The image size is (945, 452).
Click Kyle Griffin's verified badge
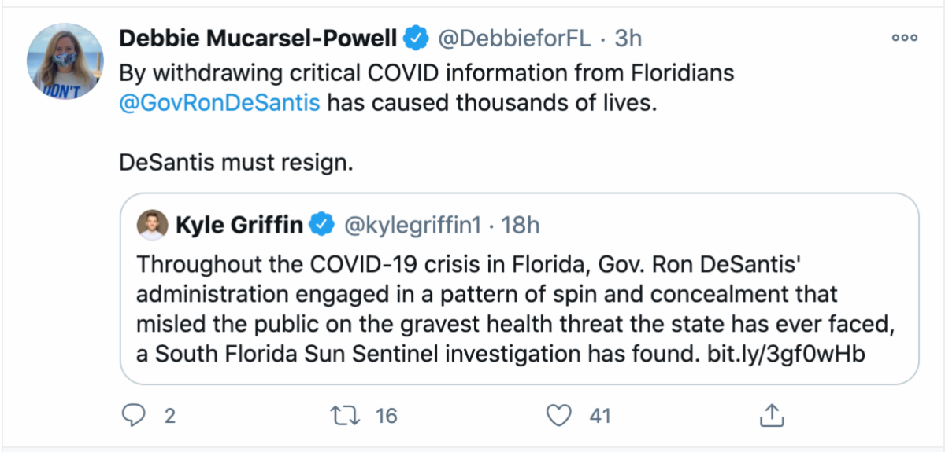click(x=321, y=225)
